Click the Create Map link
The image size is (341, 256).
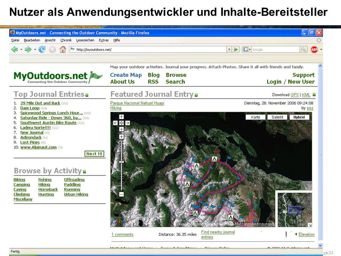(126, 75)
